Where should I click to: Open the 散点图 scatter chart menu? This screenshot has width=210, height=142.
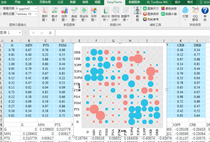point(54,14)
